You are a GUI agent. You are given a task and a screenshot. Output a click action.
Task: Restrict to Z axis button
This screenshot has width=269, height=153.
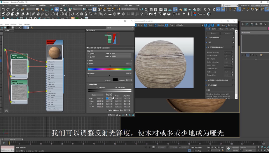pos(214,9)
